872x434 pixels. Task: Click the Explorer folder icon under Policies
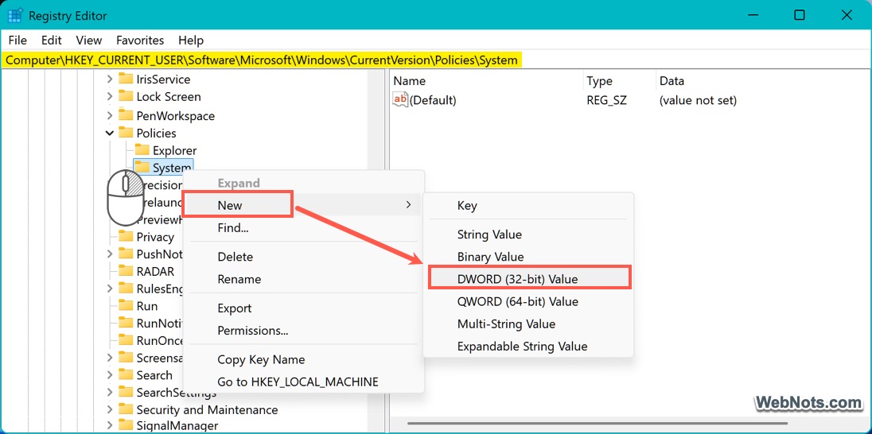(142, 150)
